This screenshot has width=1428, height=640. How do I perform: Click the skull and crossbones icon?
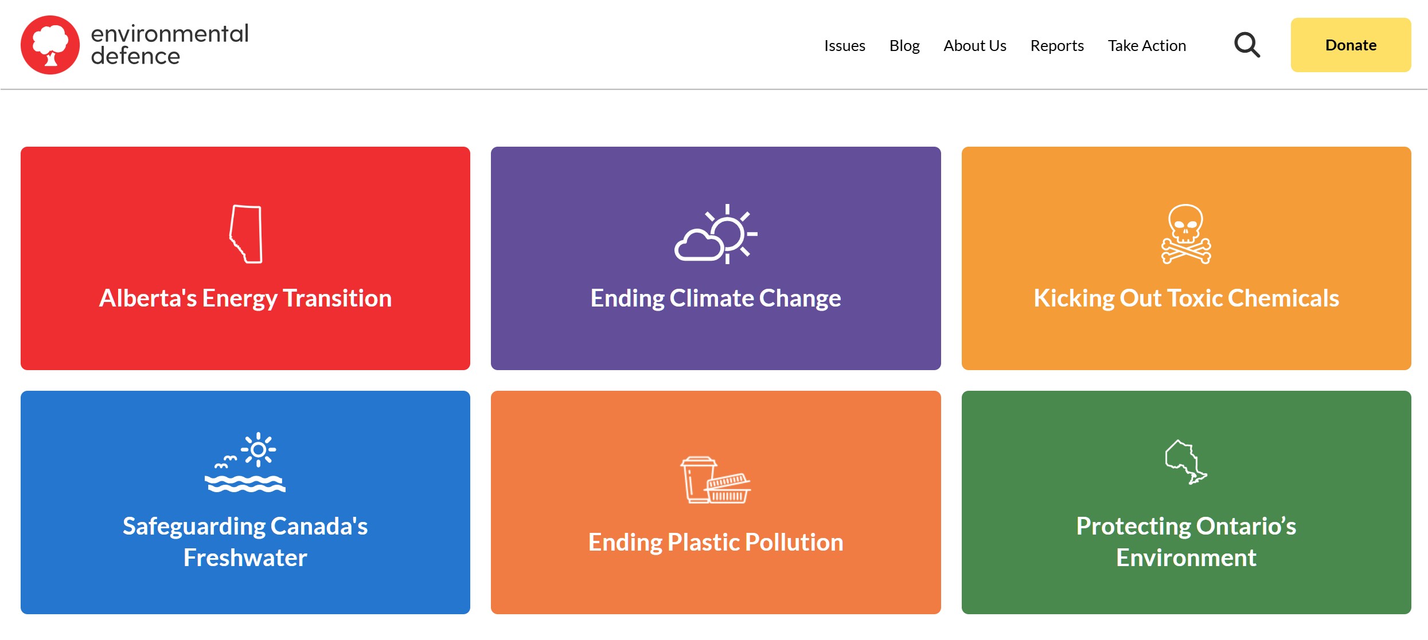click(x=1186, y=234)
